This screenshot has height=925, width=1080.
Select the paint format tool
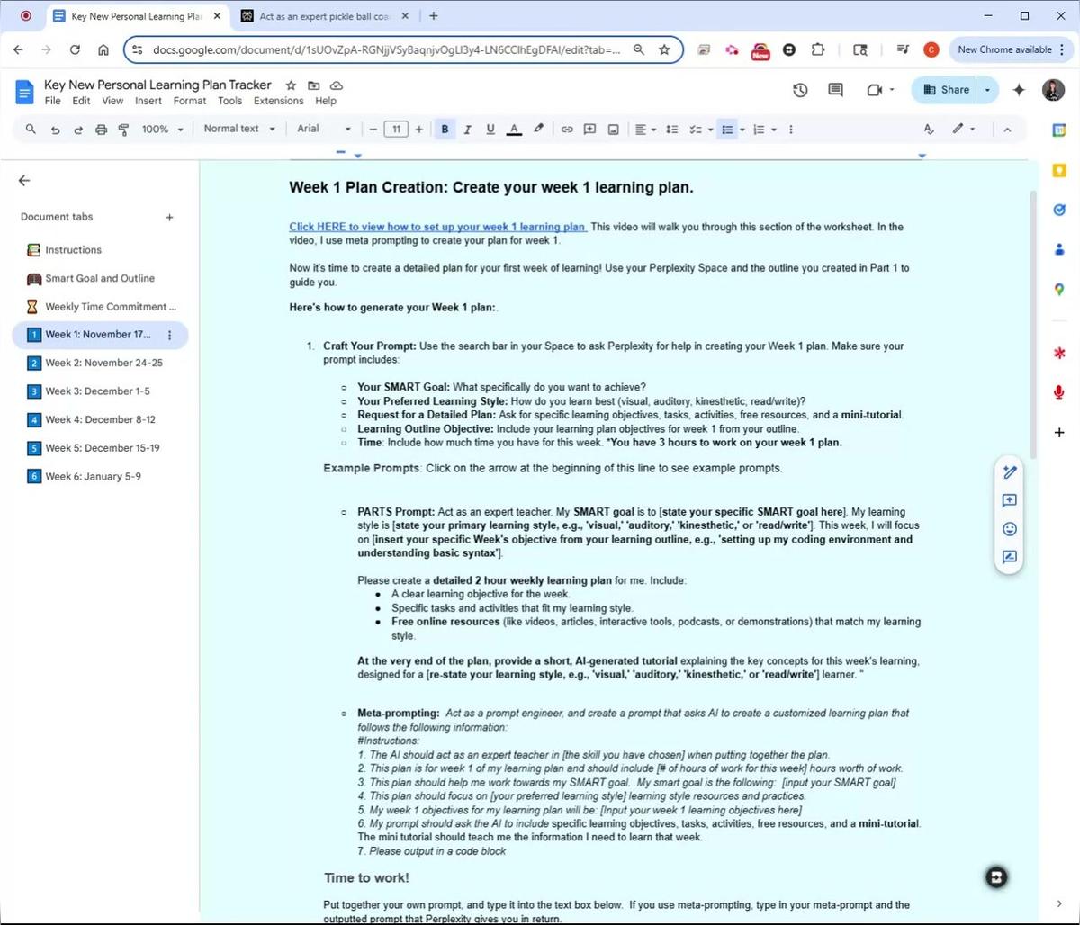pos(123,130)
